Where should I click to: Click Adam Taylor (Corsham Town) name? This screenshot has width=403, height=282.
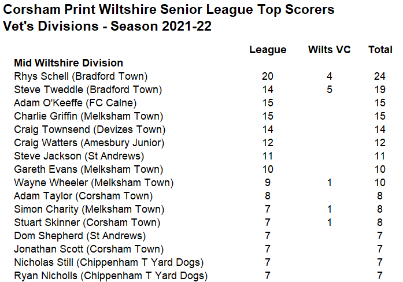(83, 196)
